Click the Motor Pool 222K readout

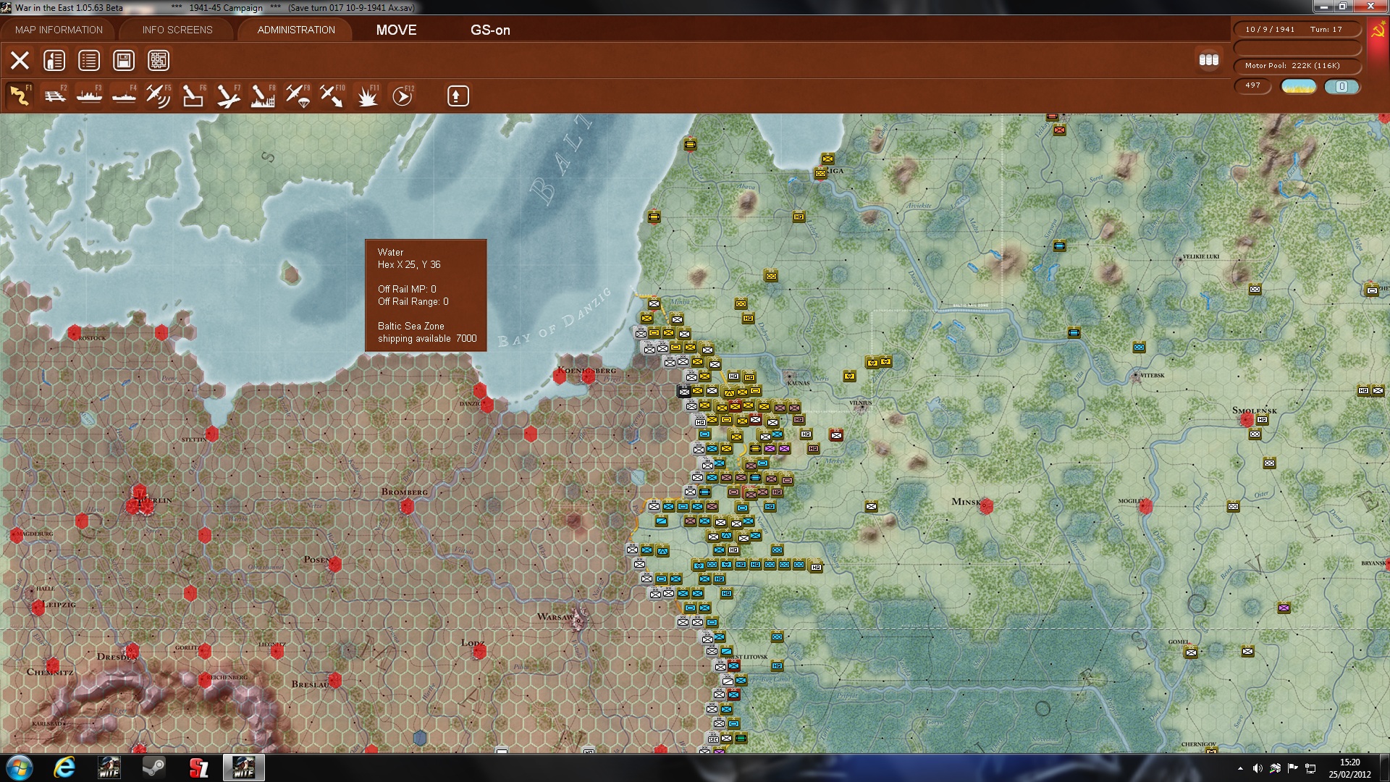tap(1297, 66)
